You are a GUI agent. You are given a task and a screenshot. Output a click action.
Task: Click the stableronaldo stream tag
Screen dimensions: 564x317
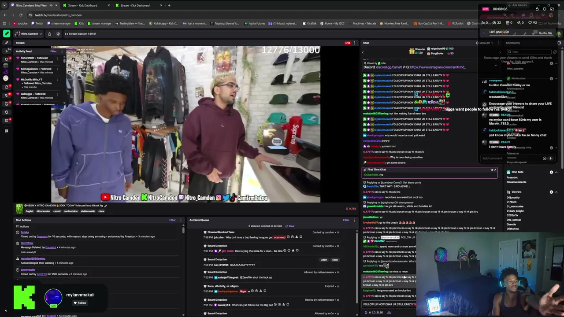[88, 211]
